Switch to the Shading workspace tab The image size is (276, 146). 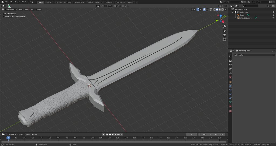(x=90, y=2)
